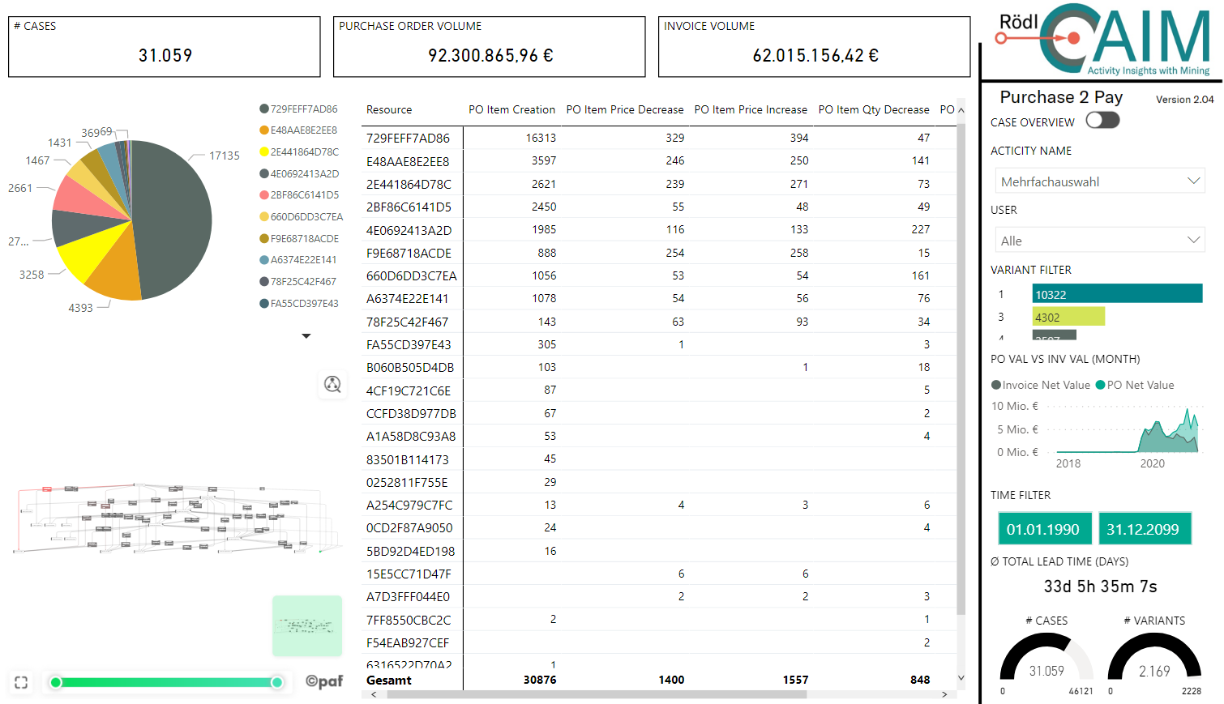1224x704 pixels.
Task: Open the USER dropdown showing Alle
Action: point(1100,239)
